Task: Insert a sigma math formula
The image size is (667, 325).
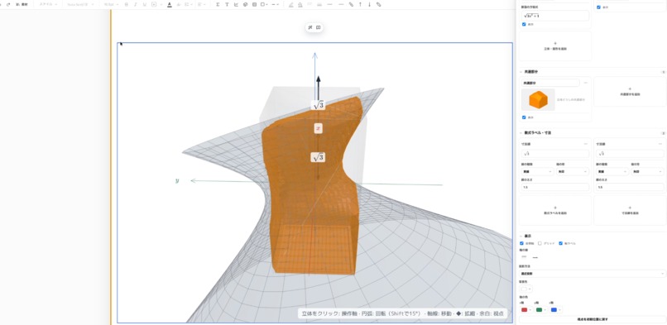Action: click(x=218, y=4)
